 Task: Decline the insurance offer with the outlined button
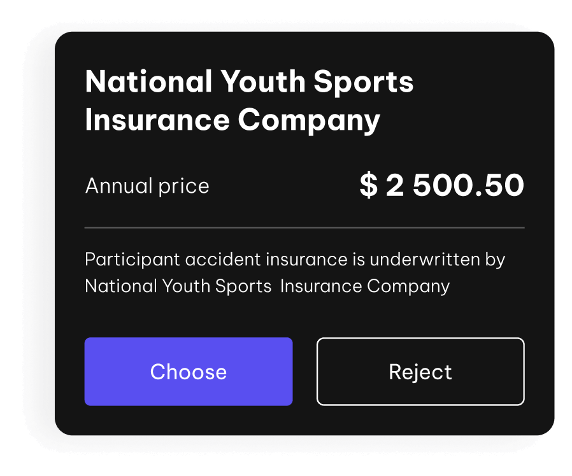coord(420,372)
